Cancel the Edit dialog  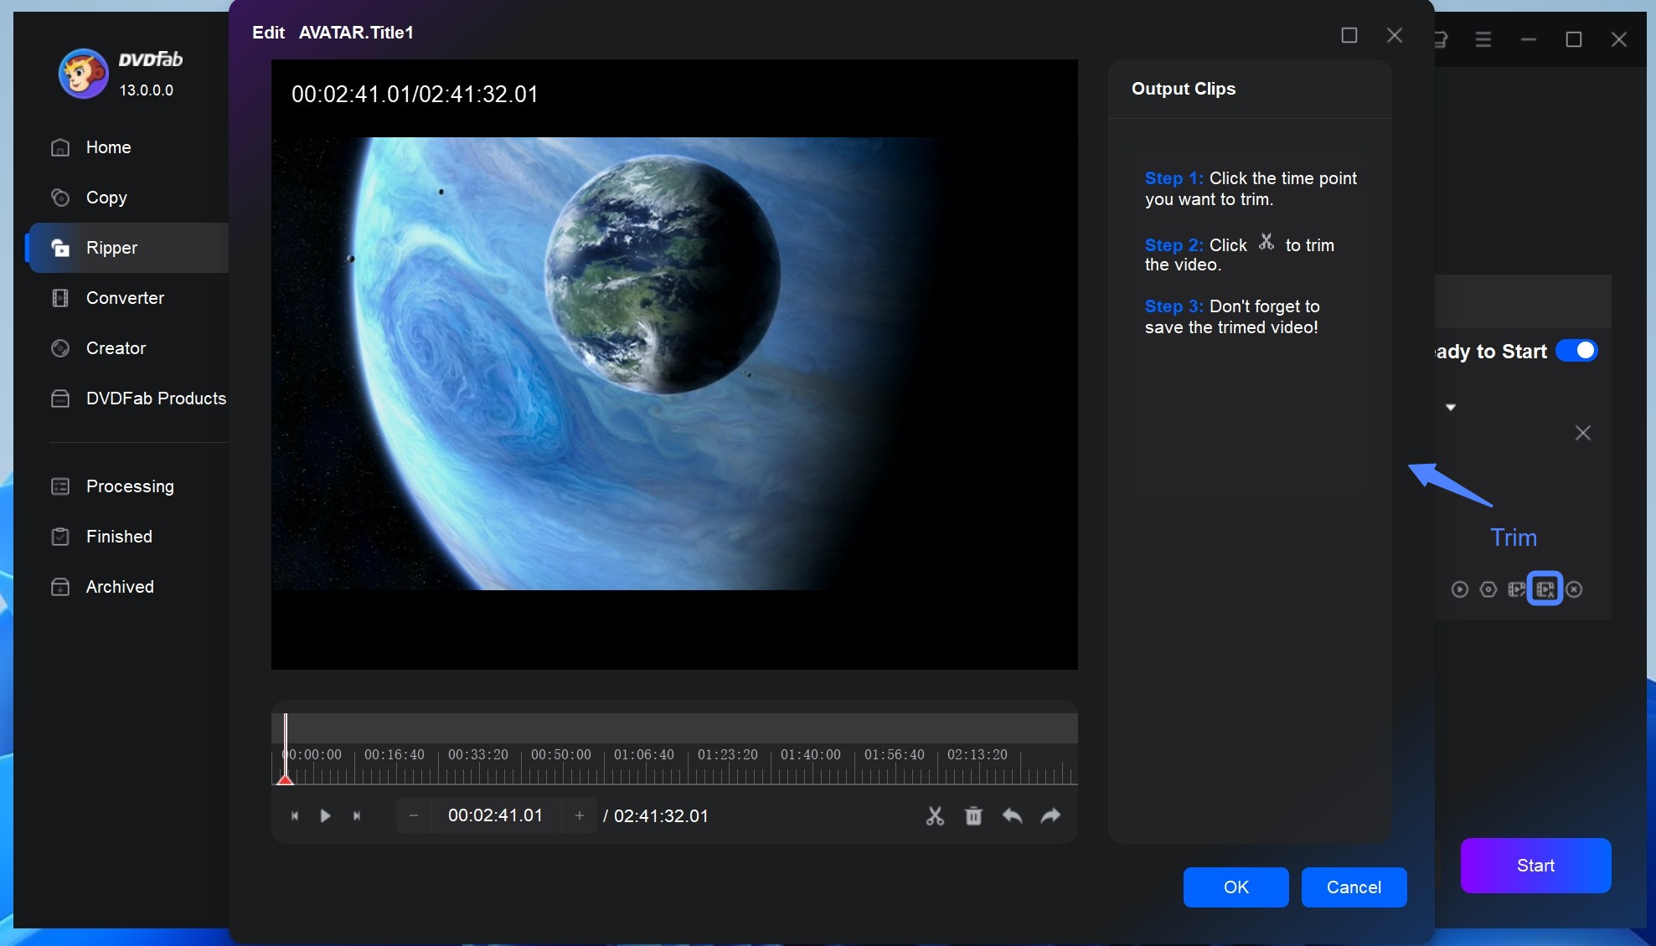pyautogui.click(x=1354, y=887)
